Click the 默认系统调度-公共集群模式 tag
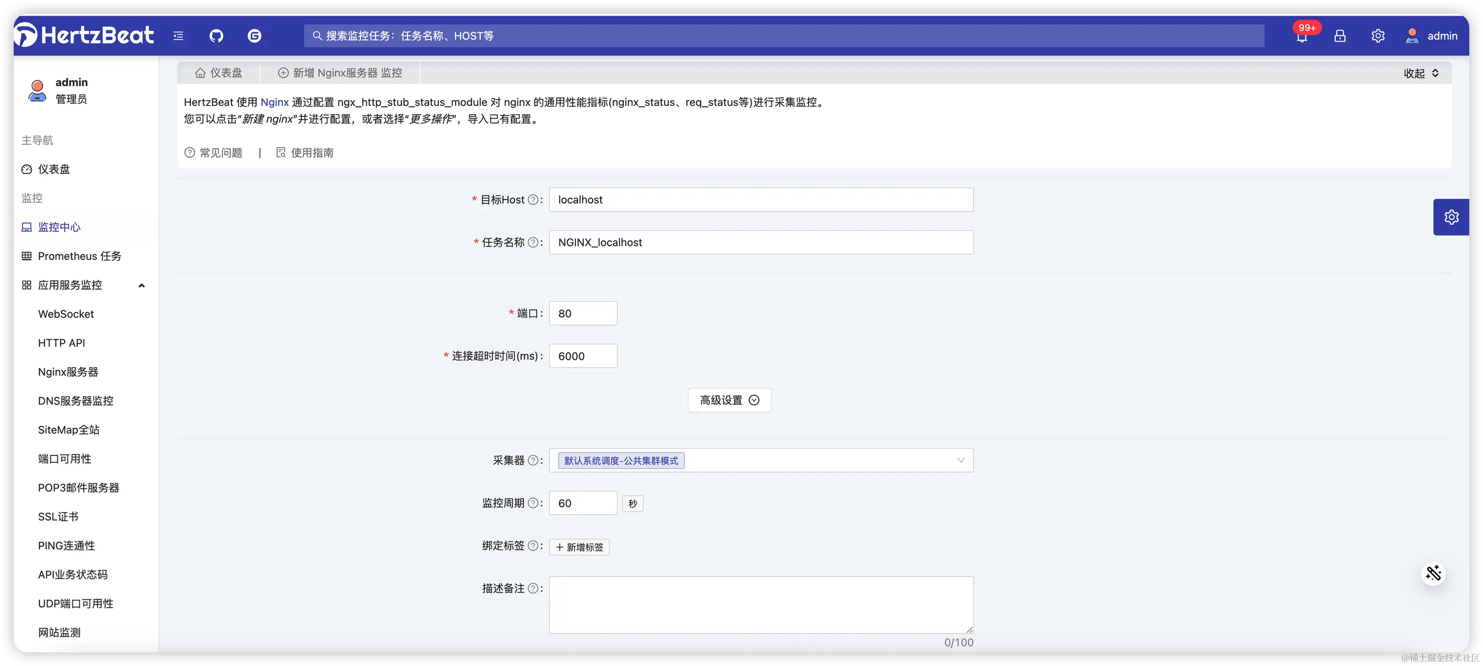 (x=621, y=461)
